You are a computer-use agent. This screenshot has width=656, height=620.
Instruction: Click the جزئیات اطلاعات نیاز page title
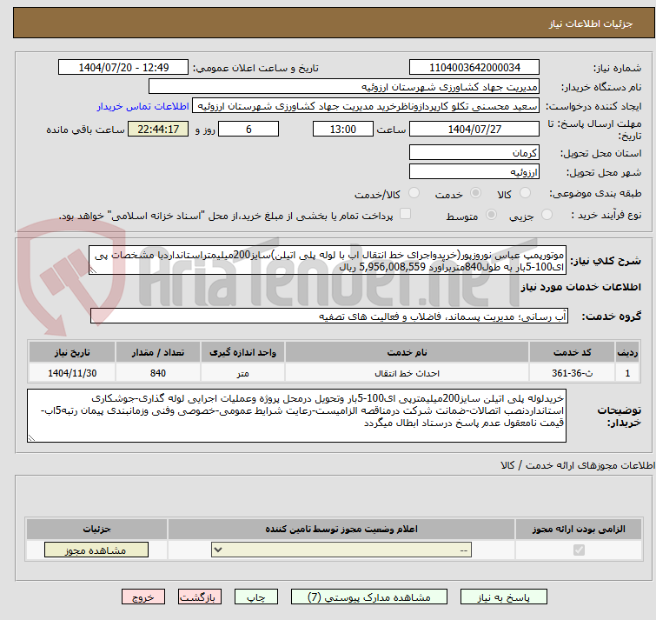click(590, 23)
